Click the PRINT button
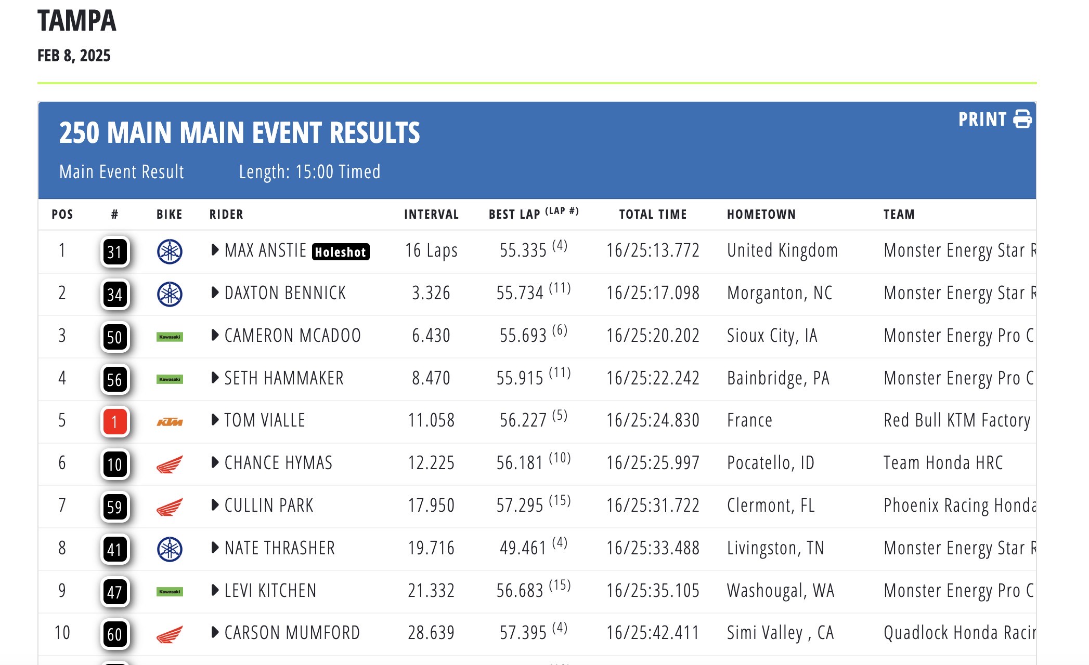 tap(982, 119)
